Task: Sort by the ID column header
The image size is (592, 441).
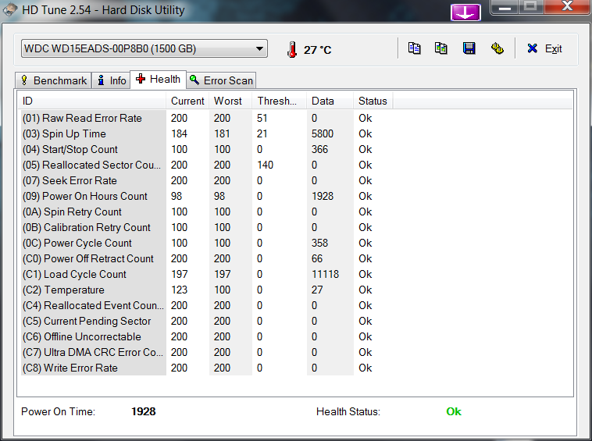Action: click(x=91, y=101)
